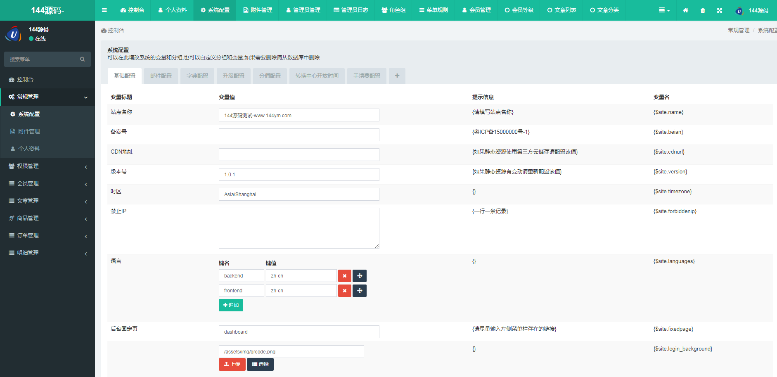Open 控制台 in the sidebar

pos(47,80)
